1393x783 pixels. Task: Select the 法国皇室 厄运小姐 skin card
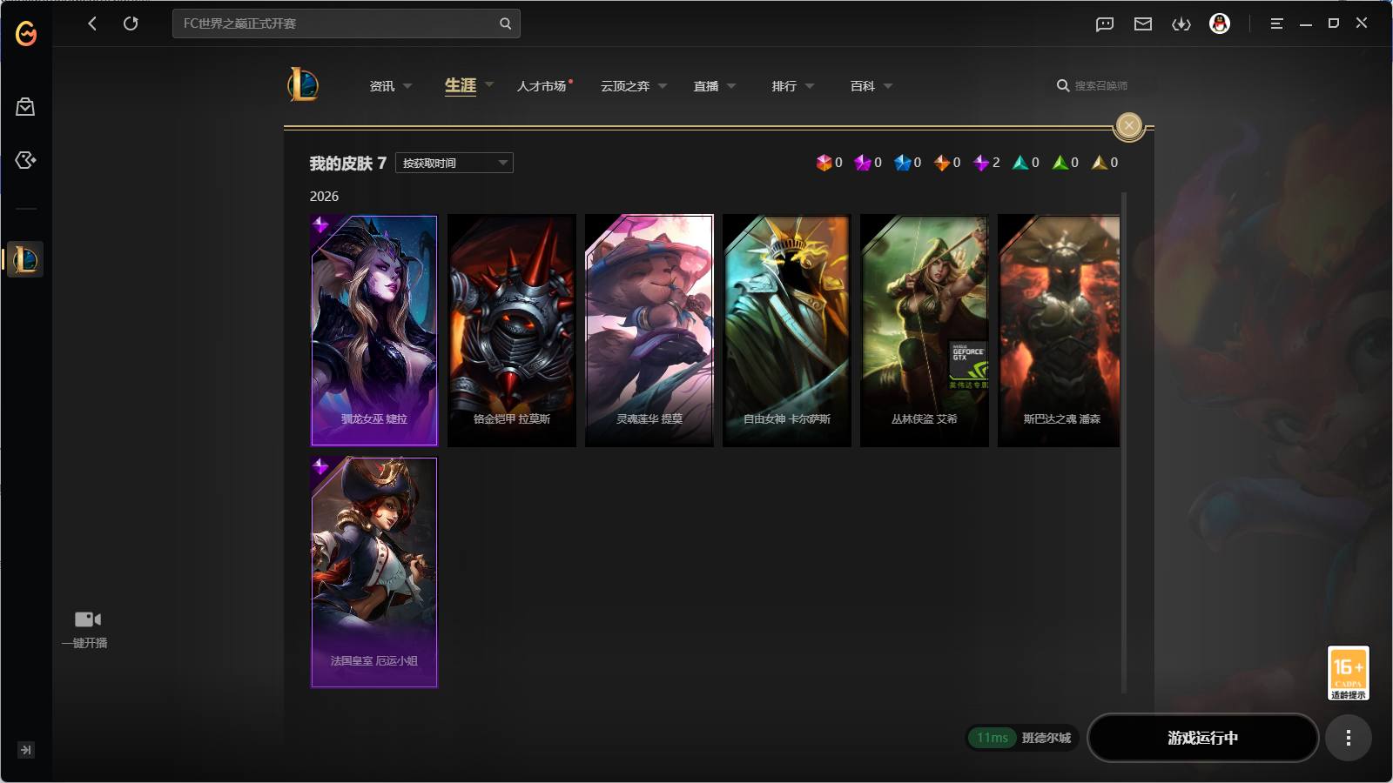point(374,572)
